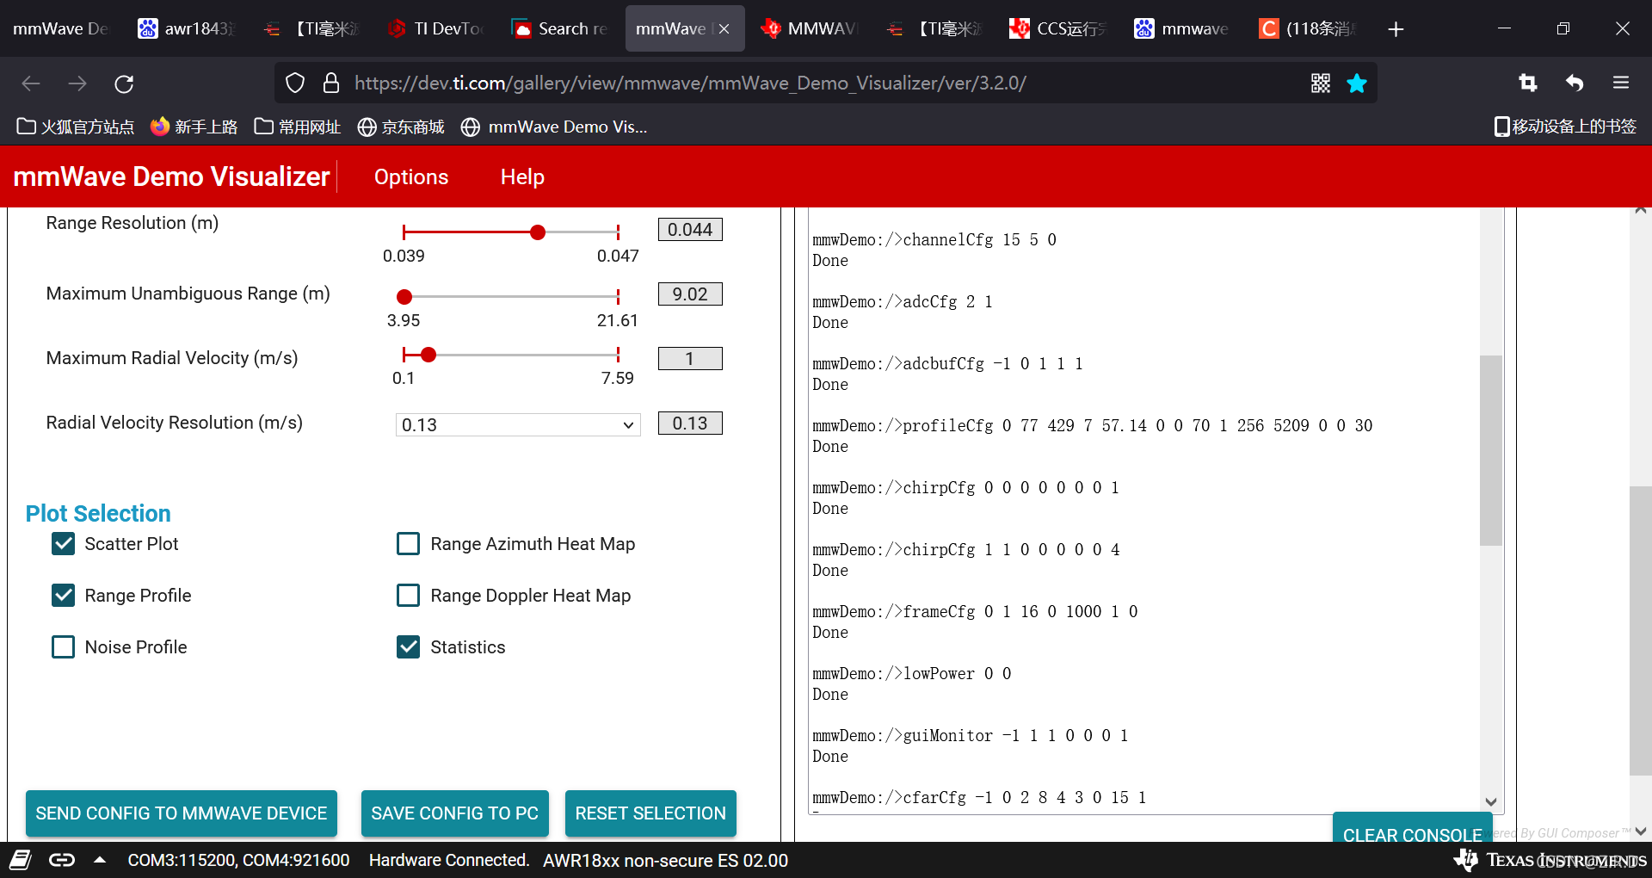The image size is (1652, 878).
Task: Click the site security padlock icon
Action: tap(331, 83)
